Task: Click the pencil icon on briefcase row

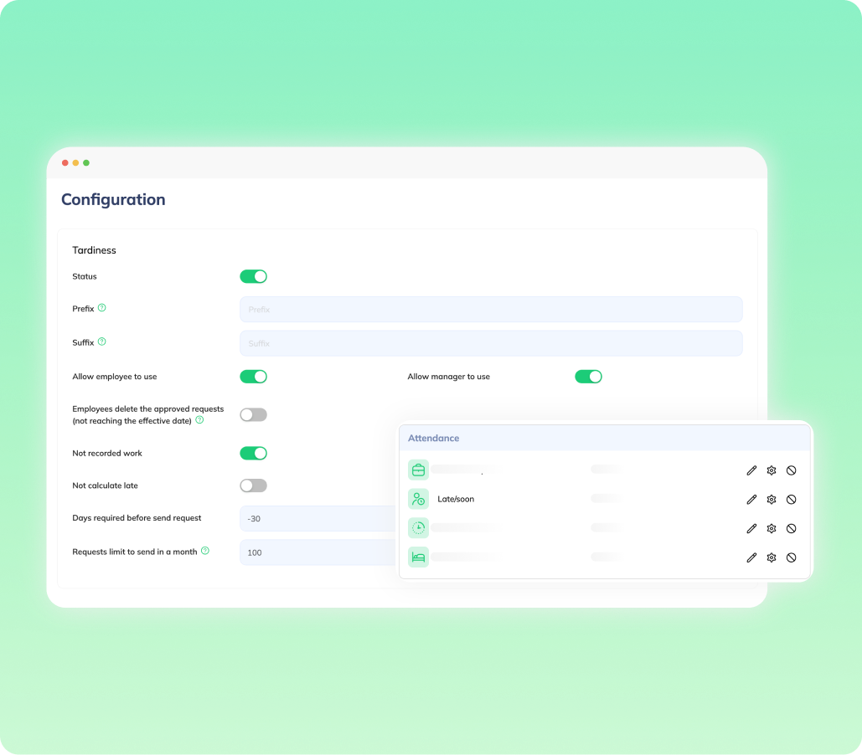Action: coord(751,470)
